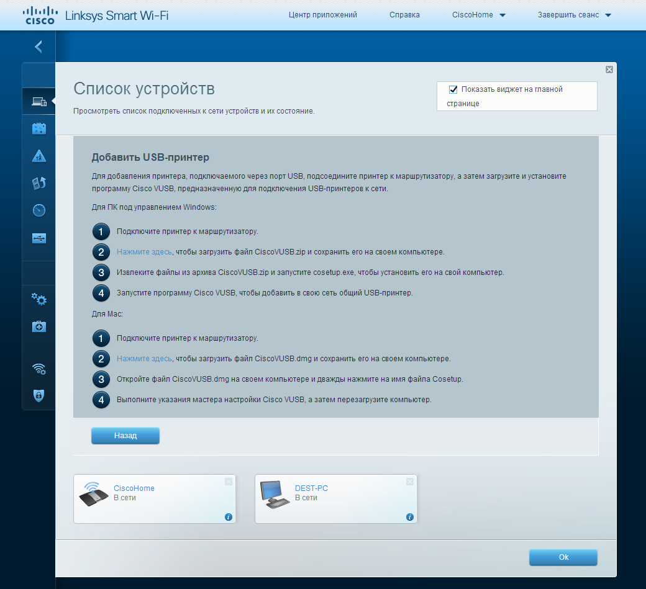Viewport: 646px width, 589px height.
Task: Close the Device List dialog
Action: pos(609,70)
